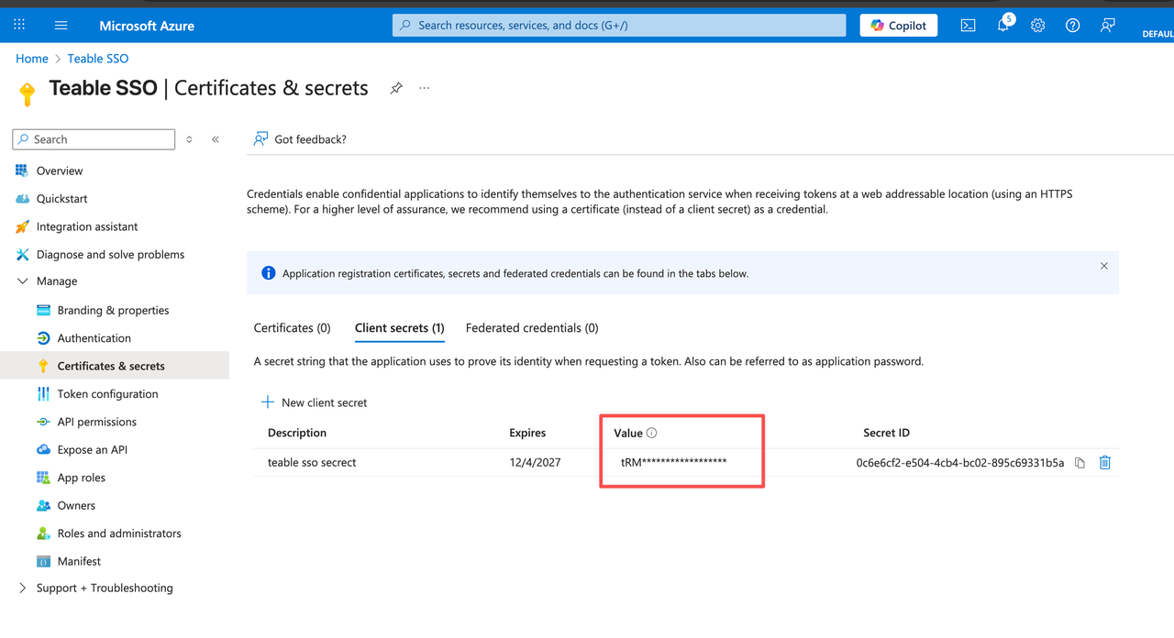1174x638 pixels.
Task: Open the top bar feedback person icon
Action: pos(1108,26)
